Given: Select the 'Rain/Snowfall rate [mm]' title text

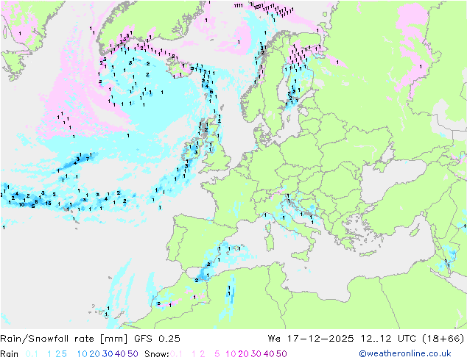Looking at the screenshot, I should pyautogui.click(x=64, y=339).
